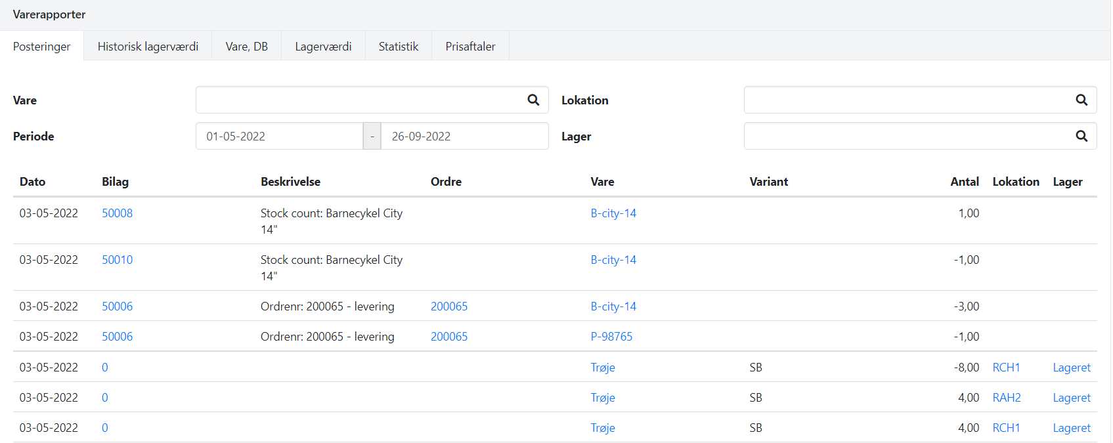
Task: Open bilag 50008 link
Action: (x=117, y=213)
